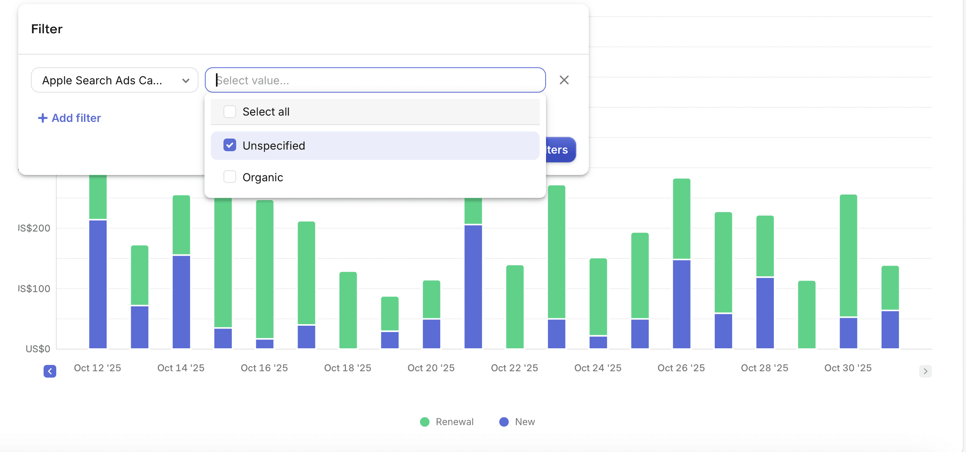Click the X icon to remove filter row
Screen dimensions: 966x452
(x=564, y=80)
